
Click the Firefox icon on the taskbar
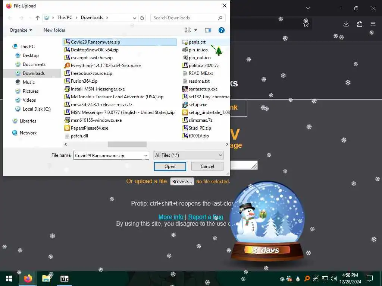28,279
